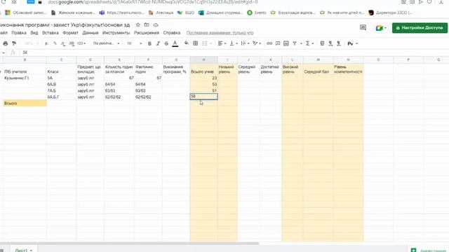Open the Events bookmark
Viewport: 449px width, 252px height.
pos(257,13)
